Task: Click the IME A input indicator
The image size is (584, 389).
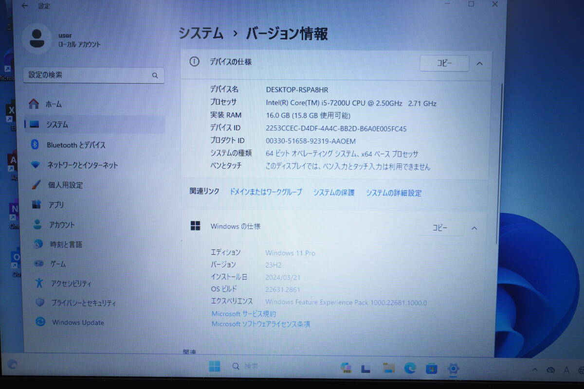Action: pos(566,371)
